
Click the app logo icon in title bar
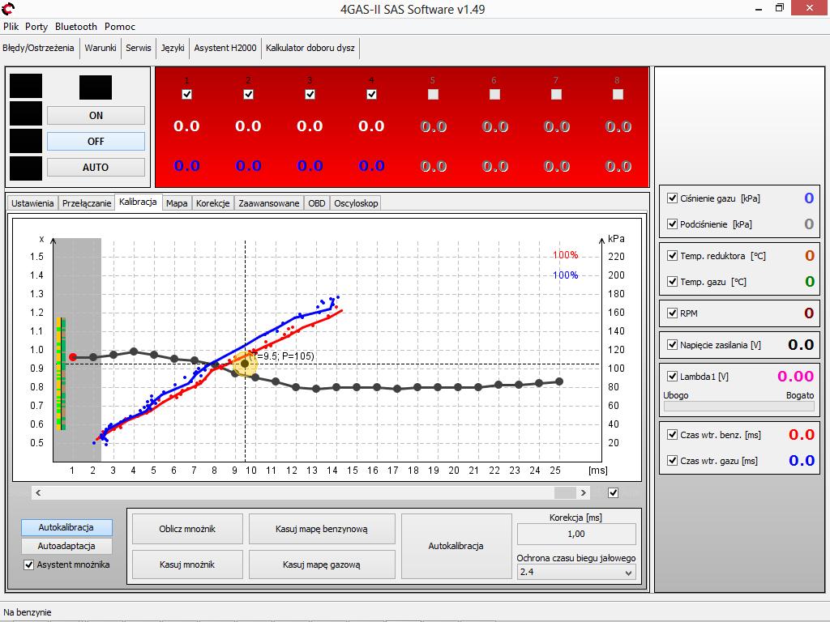[8, 8]
